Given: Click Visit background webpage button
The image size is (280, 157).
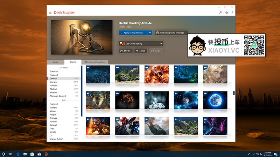Looking at the screenshot, I should [x=171, y=32].
